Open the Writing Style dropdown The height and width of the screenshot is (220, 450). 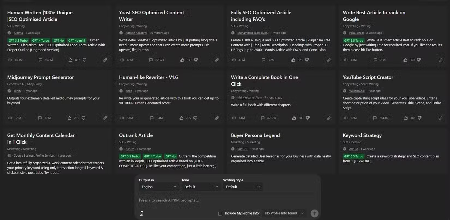point(242,187)
